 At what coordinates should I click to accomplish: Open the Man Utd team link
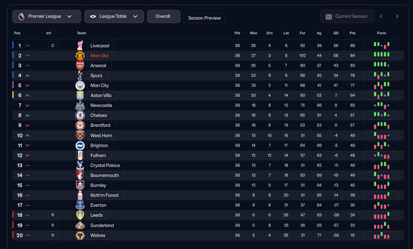click(x=99, y=55)
